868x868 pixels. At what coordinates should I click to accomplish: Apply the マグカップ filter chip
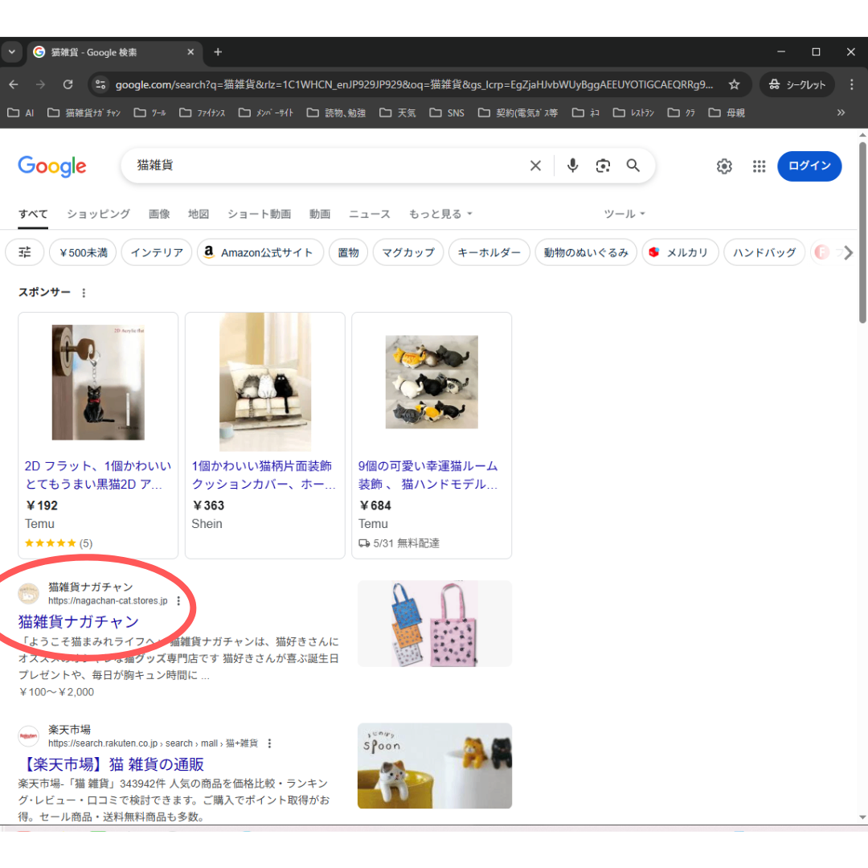tap(408, 252)
